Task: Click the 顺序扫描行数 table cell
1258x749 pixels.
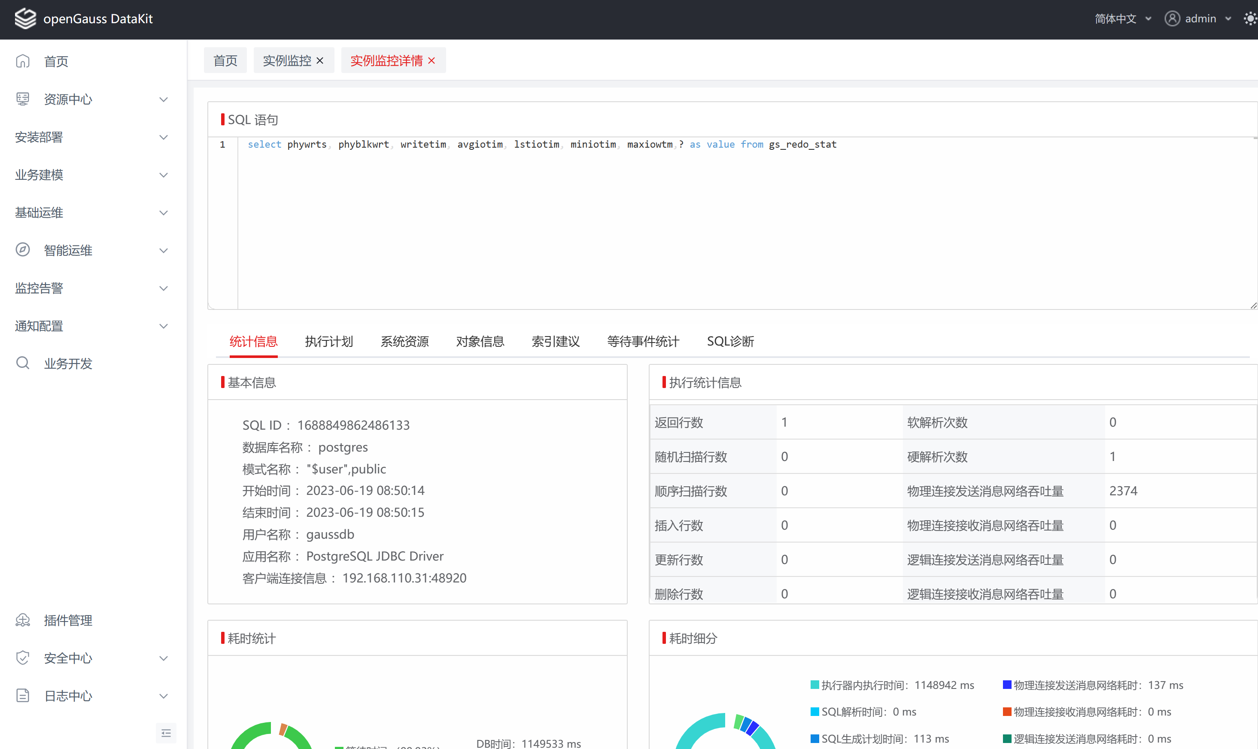Action: click(713, 491)
